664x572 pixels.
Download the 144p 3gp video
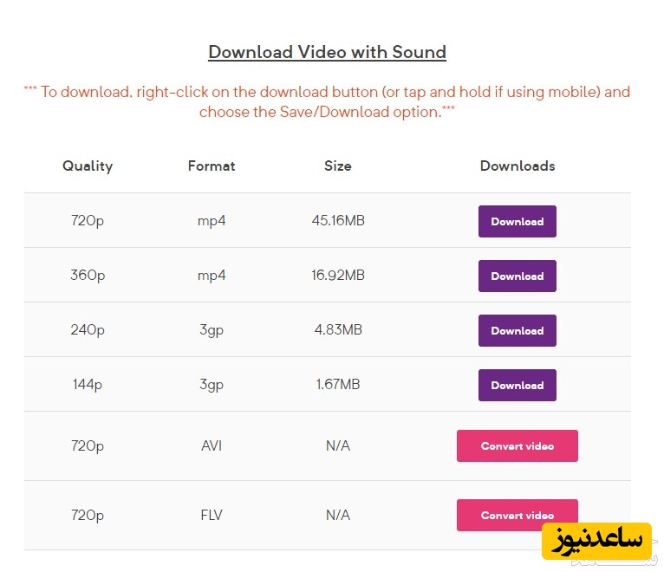[517, 385]
